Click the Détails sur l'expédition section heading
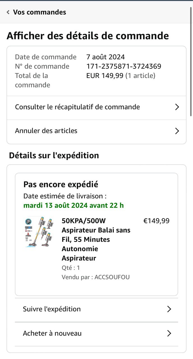Screen dimensions: 193x359 tap(54, 155)
